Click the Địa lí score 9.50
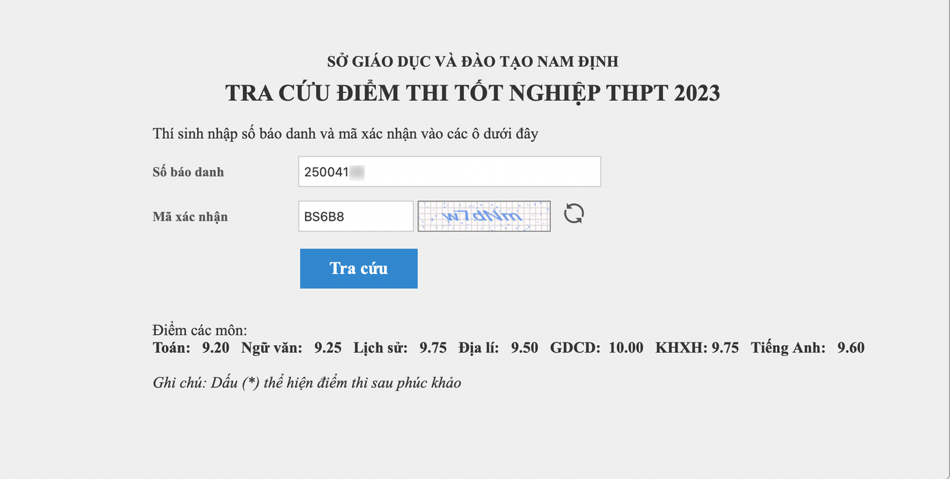This screenshot has height=479, width=950. (x=524, y=348)
